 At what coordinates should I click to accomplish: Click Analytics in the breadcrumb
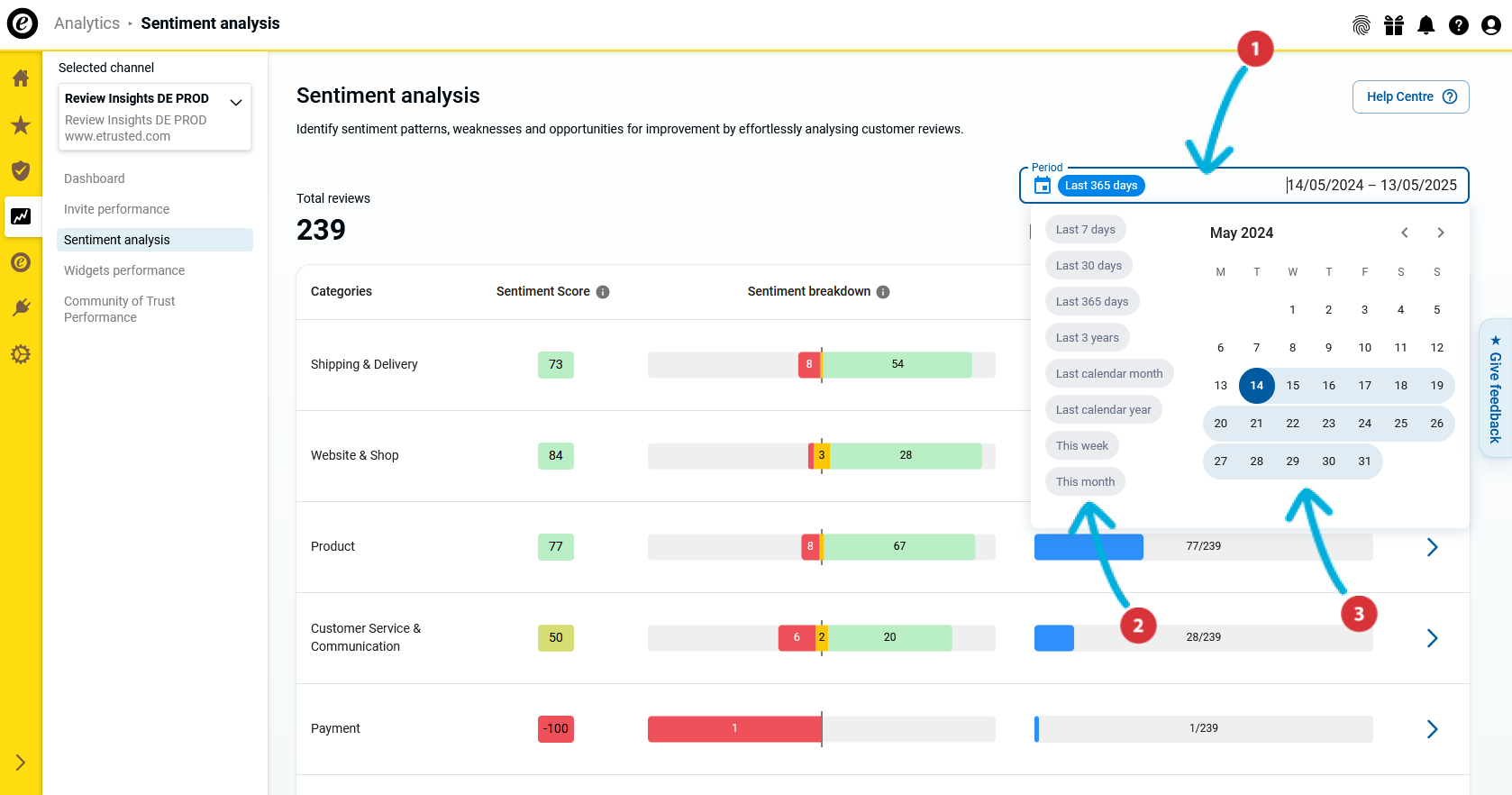(87, 23)
